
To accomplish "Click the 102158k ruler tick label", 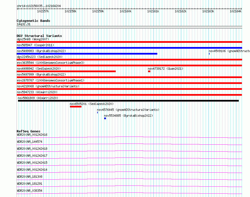I will [71, 11].
